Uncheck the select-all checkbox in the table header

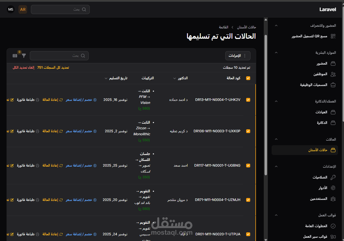coord(248,78)
